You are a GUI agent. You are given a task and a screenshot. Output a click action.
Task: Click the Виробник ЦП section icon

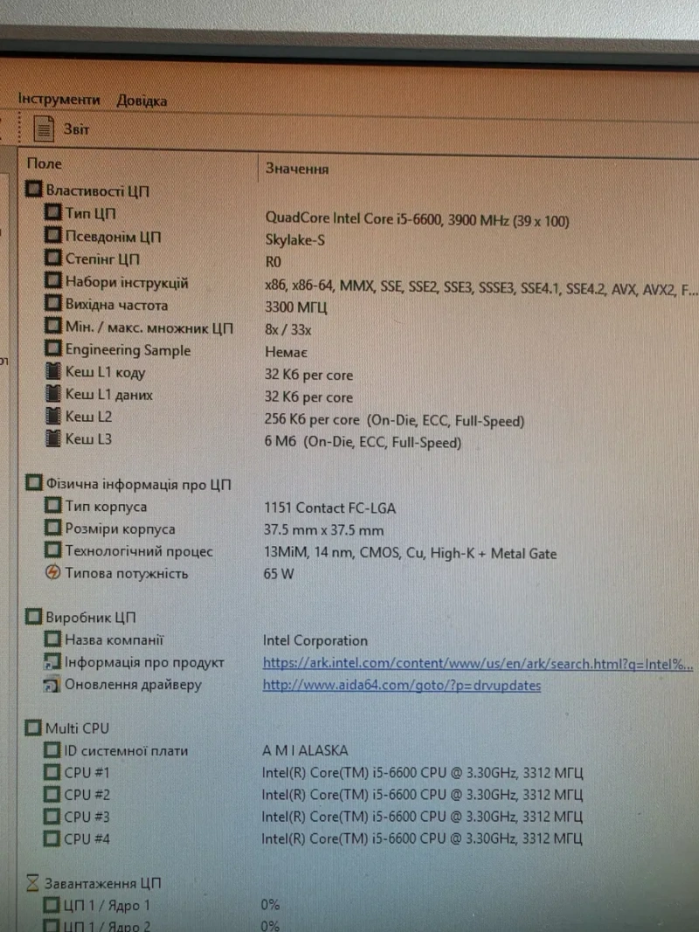point(34,617)
